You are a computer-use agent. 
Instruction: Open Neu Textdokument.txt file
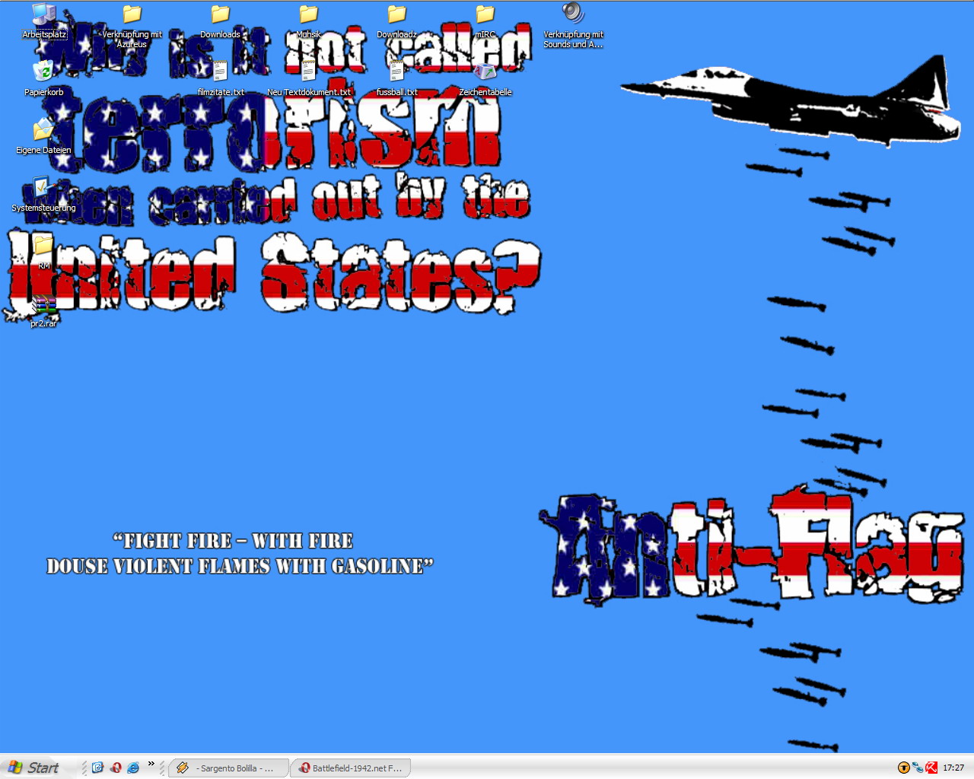(x=308, y=79)
